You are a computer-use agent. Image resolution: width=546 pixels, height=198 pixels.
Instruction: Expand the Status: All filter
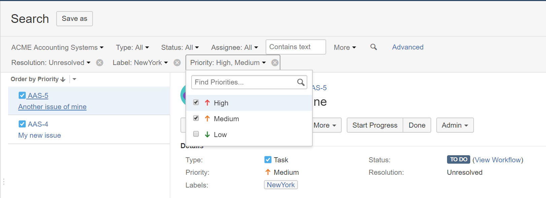180,47
